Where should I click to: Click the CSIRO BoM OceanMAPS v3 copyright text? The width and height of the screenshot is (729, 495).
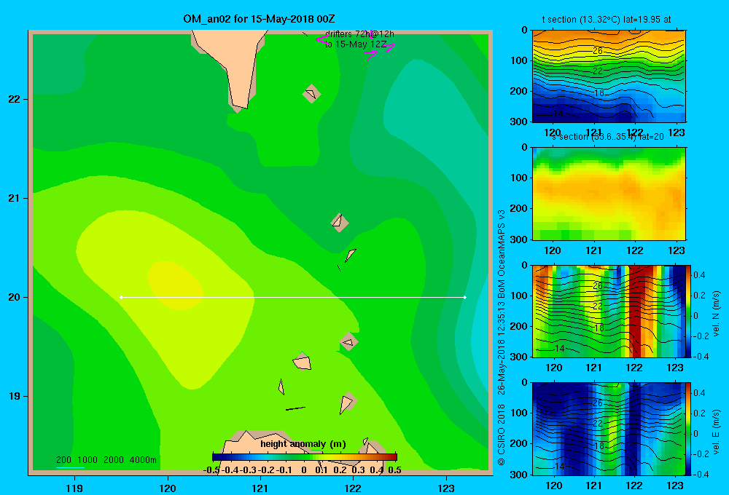[x=502, y=338]
